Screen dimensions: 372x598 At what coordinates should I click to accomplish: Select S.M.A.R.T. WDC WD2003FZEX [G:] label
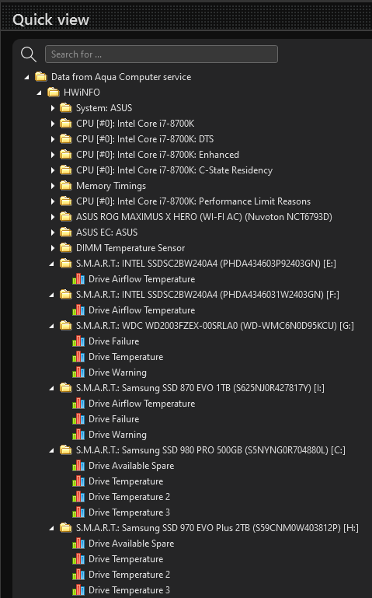[215, 326]
